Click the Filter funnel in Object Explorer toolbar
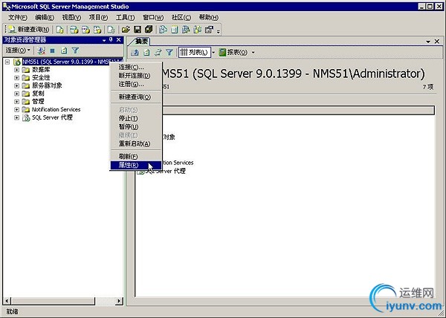Screen dimensions: 446x318 click(x=75, y=51)
